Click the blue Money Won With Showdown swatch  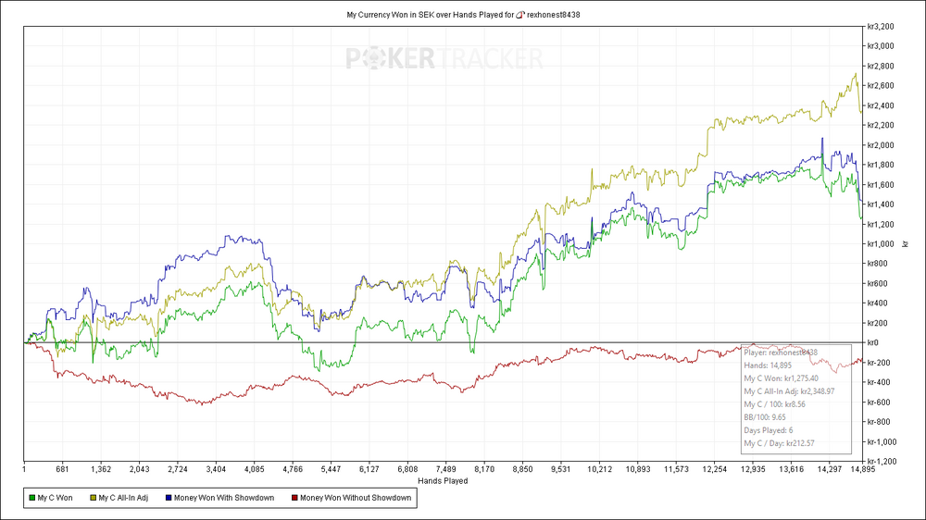tap(169, 498)
